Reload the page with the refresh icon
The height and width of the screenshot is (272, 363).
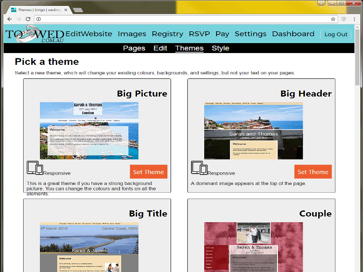(28, 19)
